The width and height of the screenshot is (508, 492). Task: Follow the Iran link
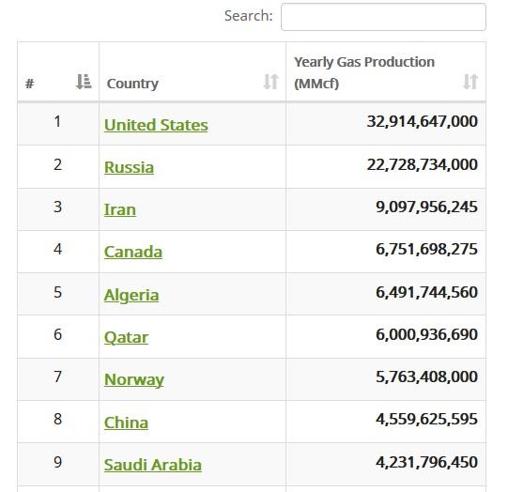[x=120, y=209]
